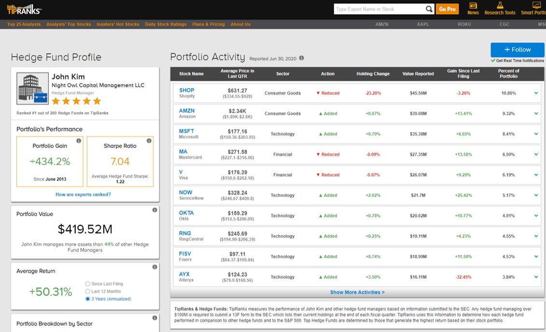Click the TipRanks logo
This screenshot has height=332, width=546.
pos(24,9)
